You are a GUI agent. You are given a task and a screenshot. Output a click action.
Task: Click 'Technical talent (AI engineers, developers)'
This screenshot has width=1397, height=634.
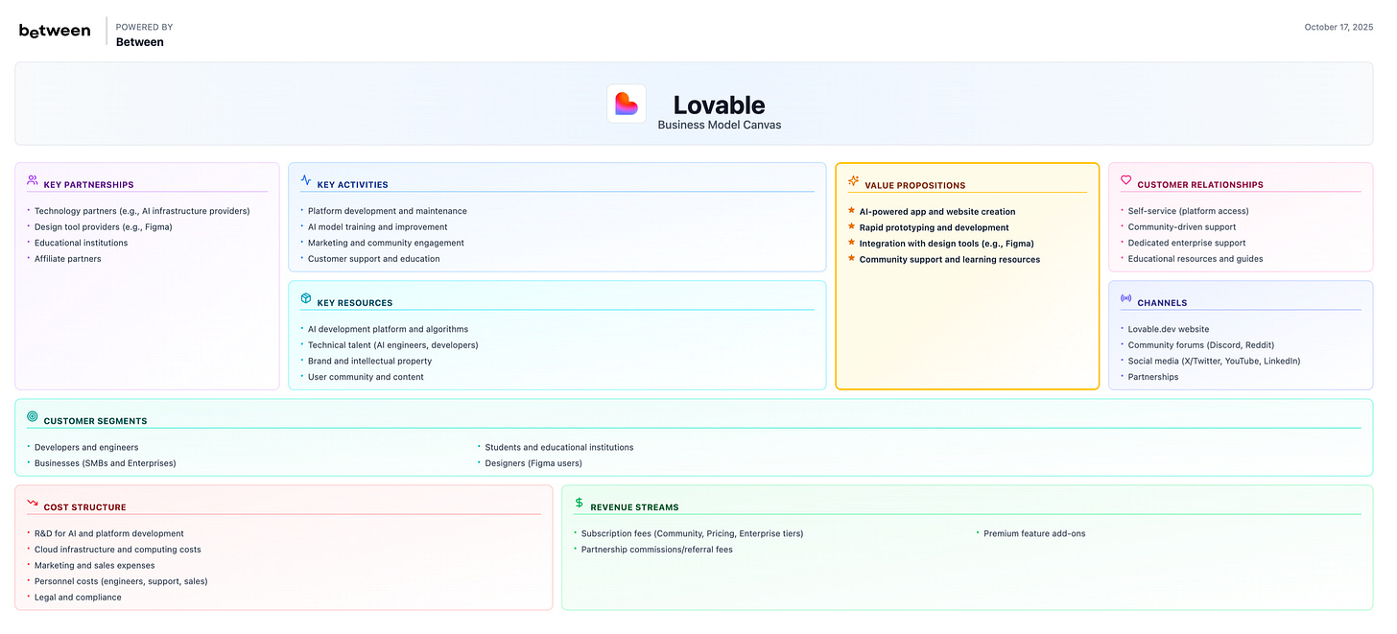click(393, 345)
